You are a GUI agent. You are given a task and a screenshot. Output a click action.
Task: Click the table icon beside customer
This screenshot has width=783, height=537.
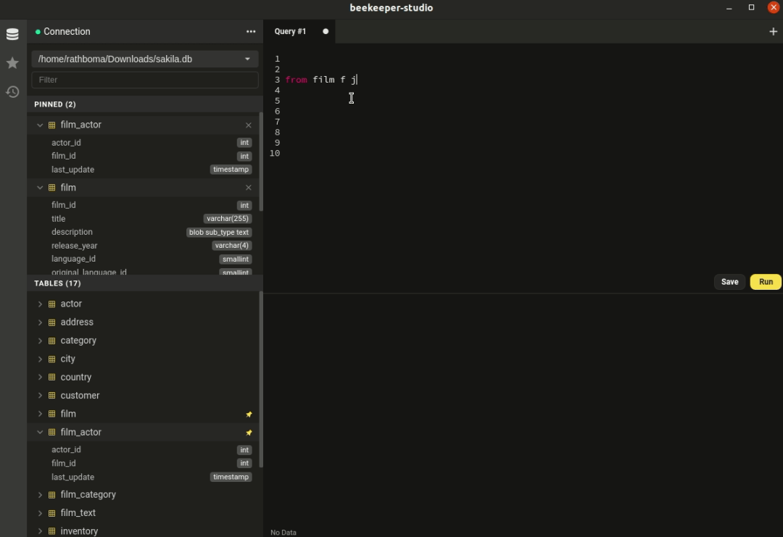[52, 396]
